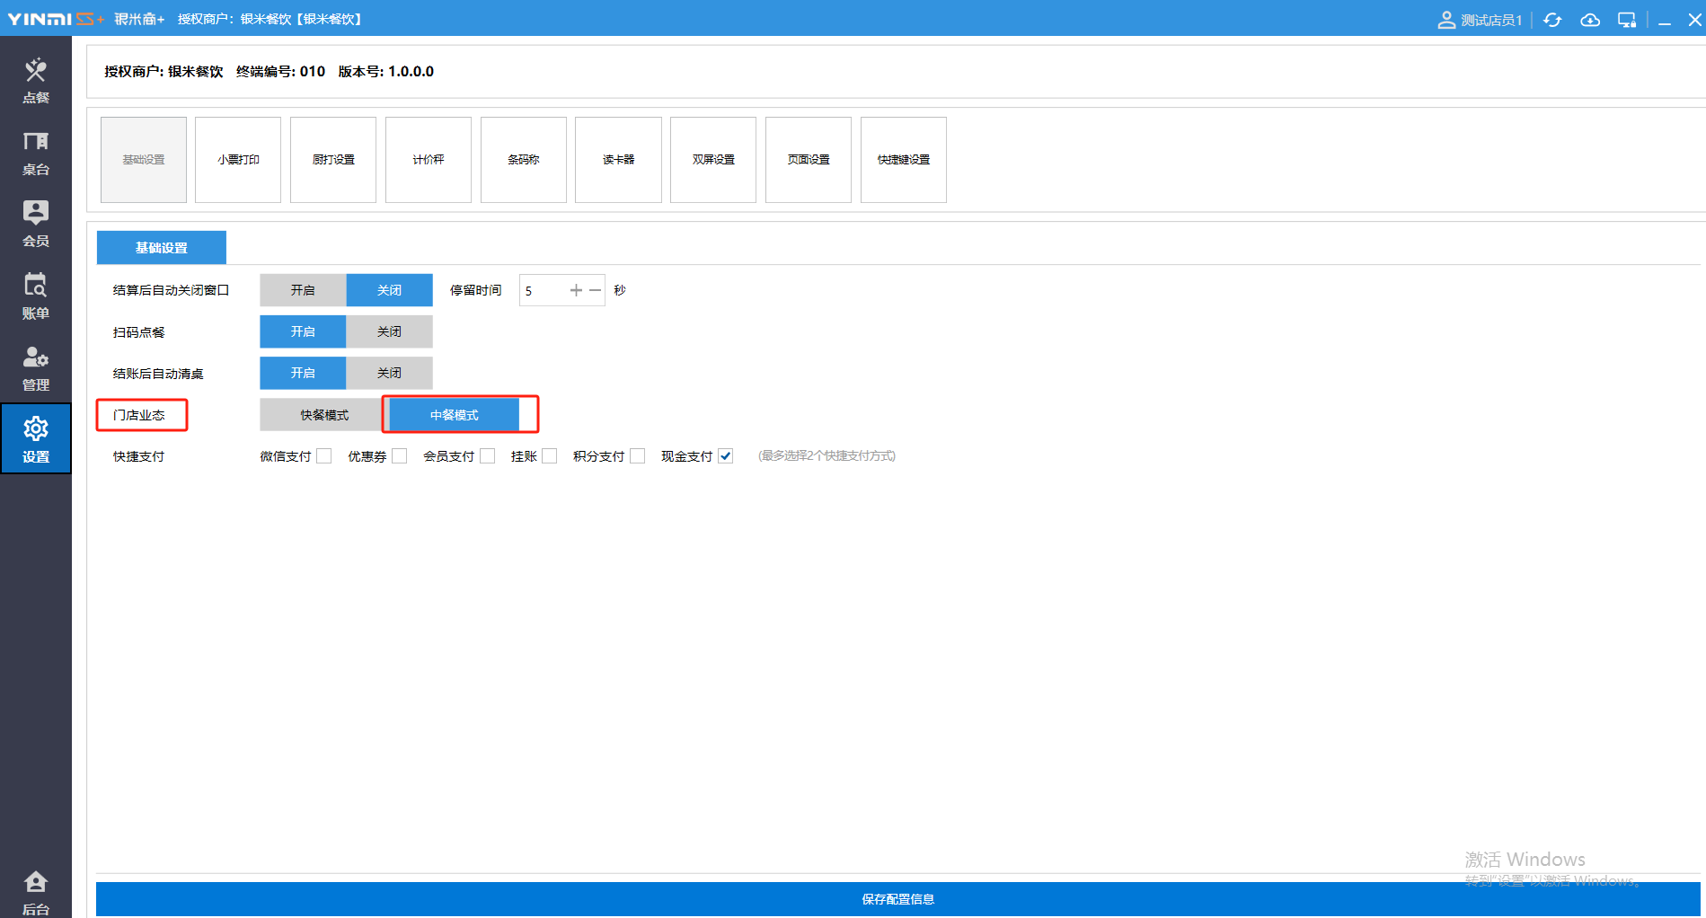
Task: Decrease 停留时间 with the minus button
Action: (595, 290)
